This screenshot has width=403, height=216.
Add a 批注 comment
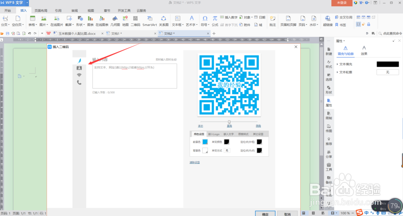coord(272,21)
